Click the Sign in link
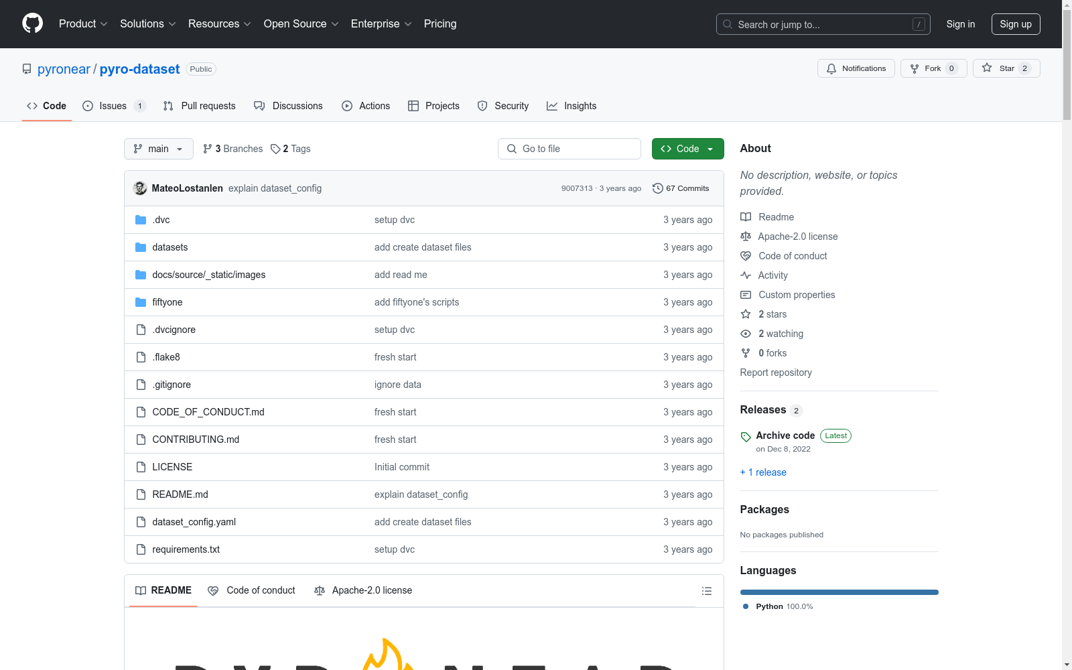The image size is (1072, 670). coord(960,24)
